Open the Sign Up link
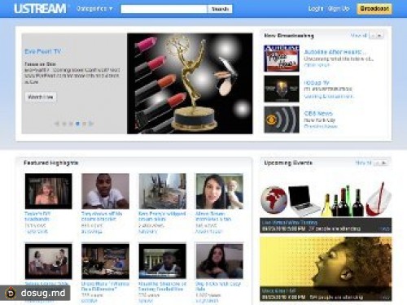The width and height of the screenshot is (407, 305). point(339,9)
